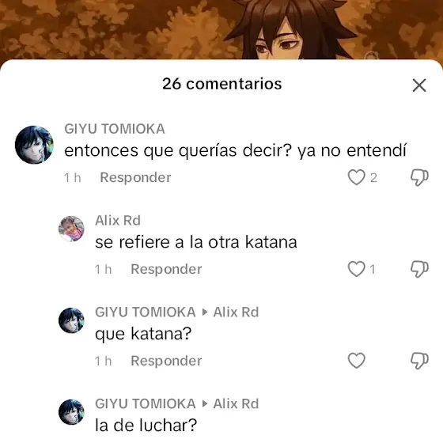
Task: Open Alix Rd's profile picture
Action: (71, 229)
